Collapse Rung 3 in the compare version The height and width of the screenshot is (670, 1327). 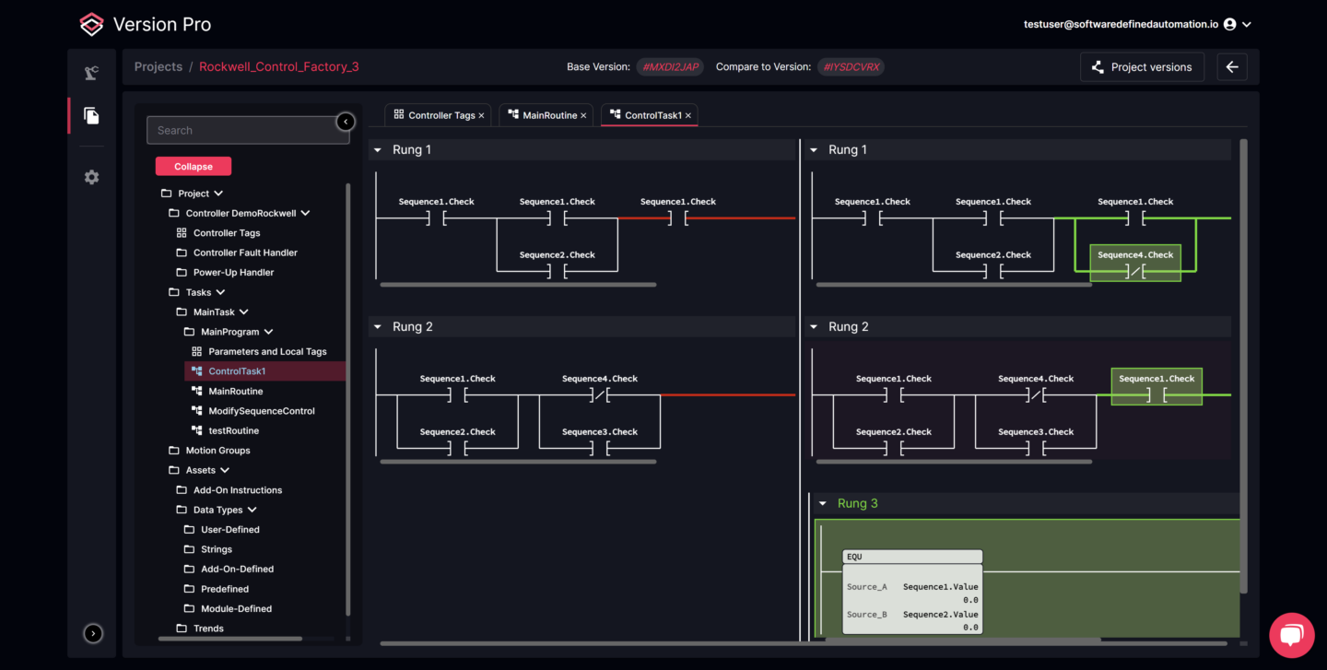point(823,504)
